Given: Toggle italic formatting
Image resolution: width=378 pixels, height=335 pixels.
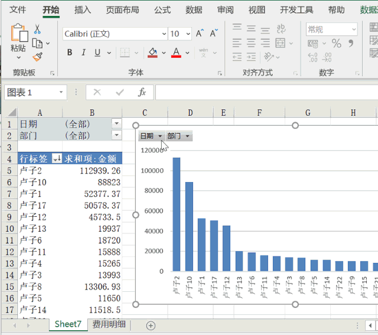Looking at the screenshot, I should point(83,53).
